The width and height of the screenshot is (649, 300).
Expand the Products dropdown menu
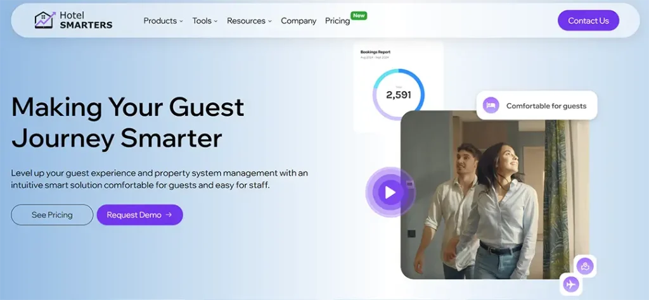163,21
